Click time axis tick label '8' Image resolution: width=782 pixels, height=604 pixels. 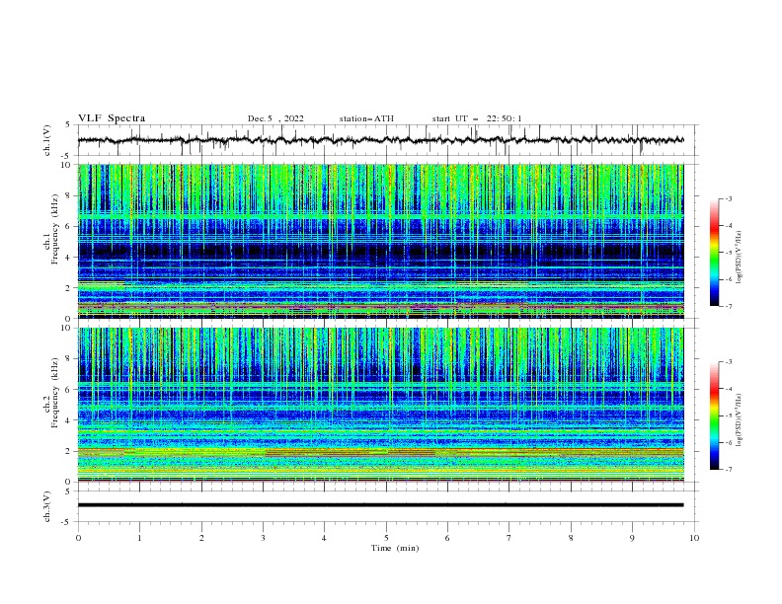click(571, 538)
